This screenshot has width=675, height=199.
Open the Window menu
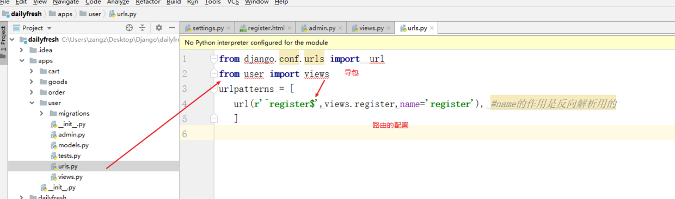point(257,2)
